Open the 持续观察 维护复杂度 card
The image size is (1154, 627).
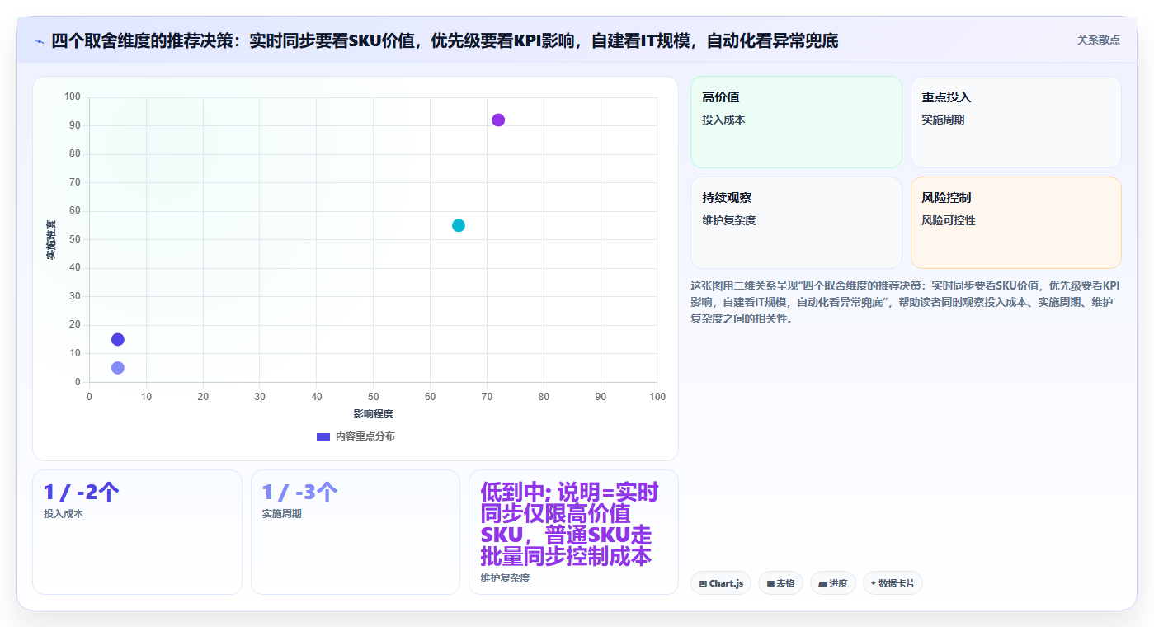(796, 223)
